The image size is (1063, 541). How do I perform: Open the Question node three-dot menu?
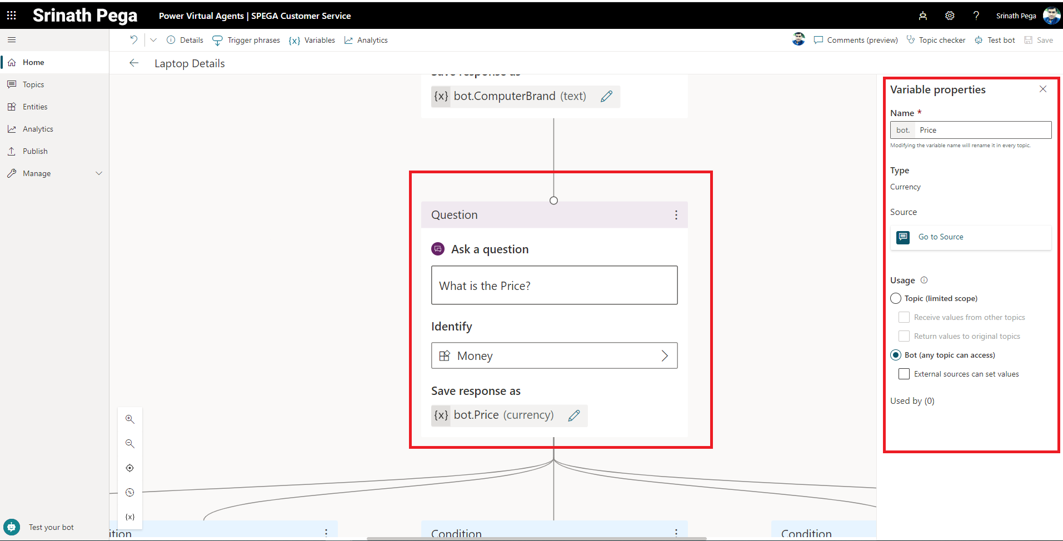point(676,215)
